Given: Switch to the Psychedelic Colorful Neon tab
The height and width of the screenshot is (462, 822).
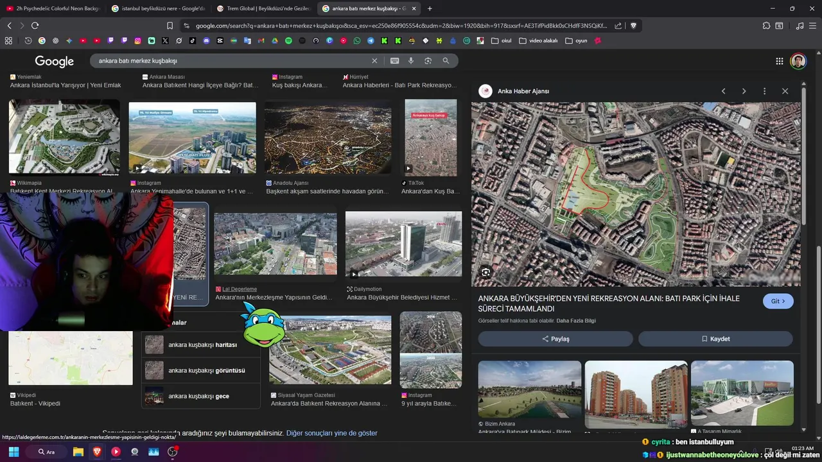Looking at the screenshot, I should (x=53, y=8).
